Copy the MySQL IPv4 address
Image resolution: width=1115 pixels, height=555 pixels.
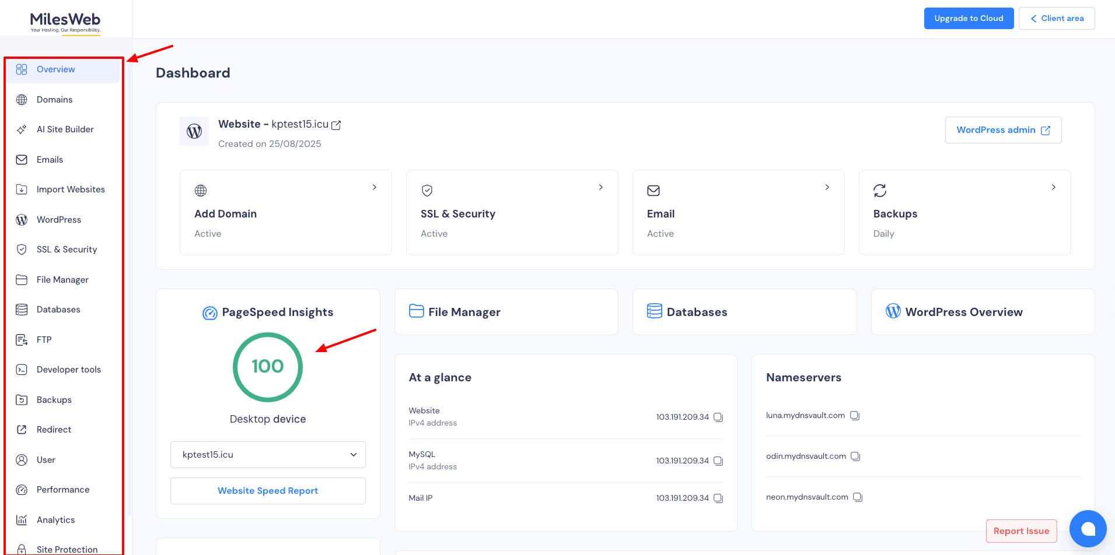pyautogui.click(x=718, y=461)
